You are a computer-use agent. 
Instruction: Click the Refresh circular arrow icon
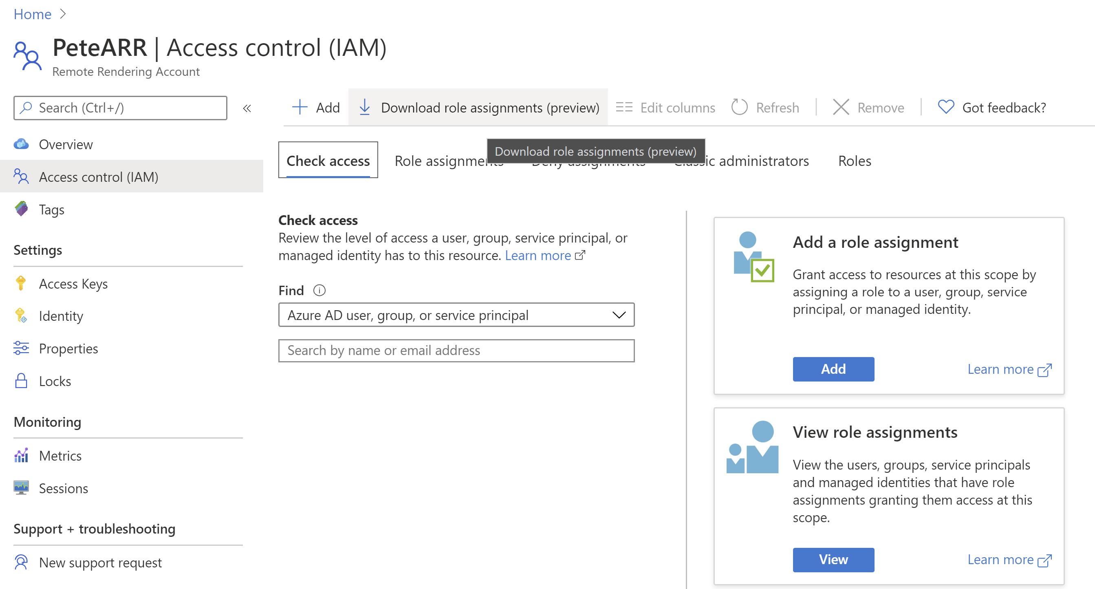739,107
